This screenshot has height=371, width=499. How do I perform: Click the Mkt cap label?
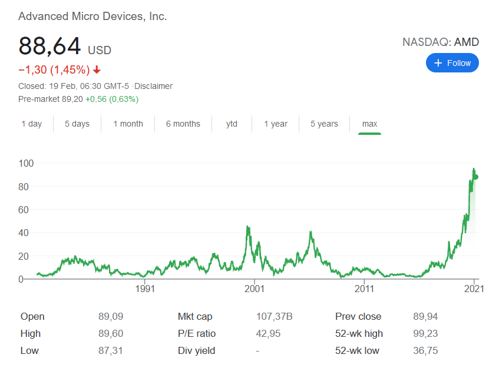(195, 317)
